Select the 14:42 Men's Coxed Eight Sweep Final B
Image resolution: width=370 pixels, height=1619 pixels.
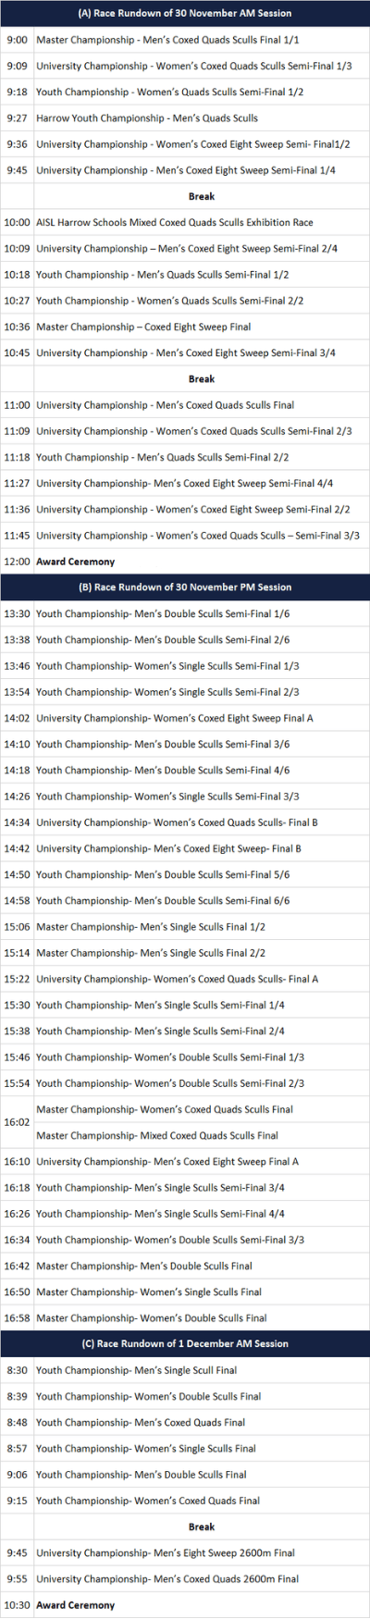(185, 848)
